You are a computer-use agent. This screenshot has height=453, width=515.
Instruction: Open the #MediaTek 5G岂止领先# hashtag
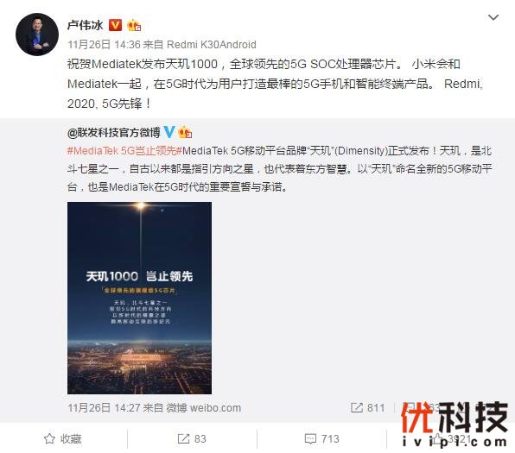[x=124, y=151]
